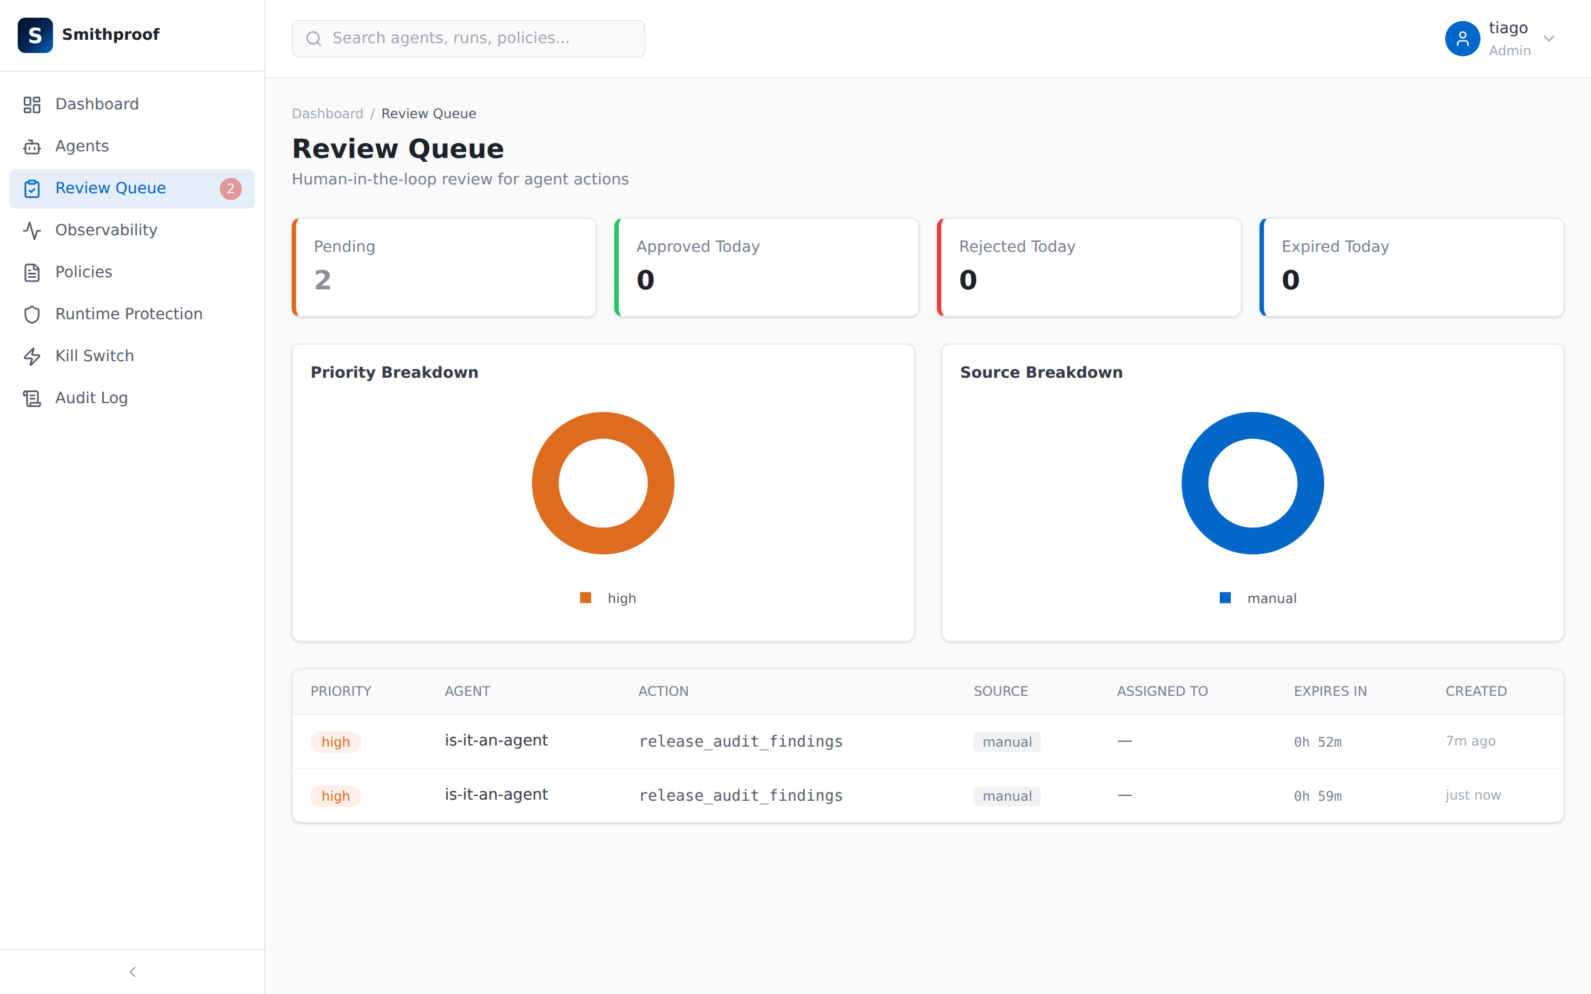Click the Dashboard breadcrumb link

[x=328, y=114]
